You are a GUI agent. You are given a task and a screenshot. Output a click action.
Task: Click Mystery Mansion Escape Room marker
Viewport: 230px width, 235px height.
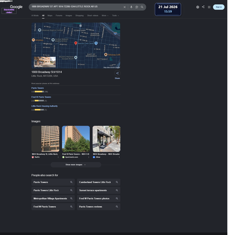tap(76, 57)
